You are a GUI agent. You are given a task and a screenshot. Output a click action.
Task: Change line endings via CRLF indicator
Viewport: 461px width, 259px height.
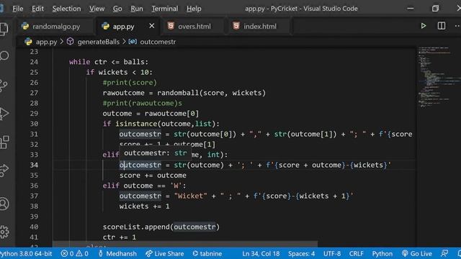click(x=356, y=253)
